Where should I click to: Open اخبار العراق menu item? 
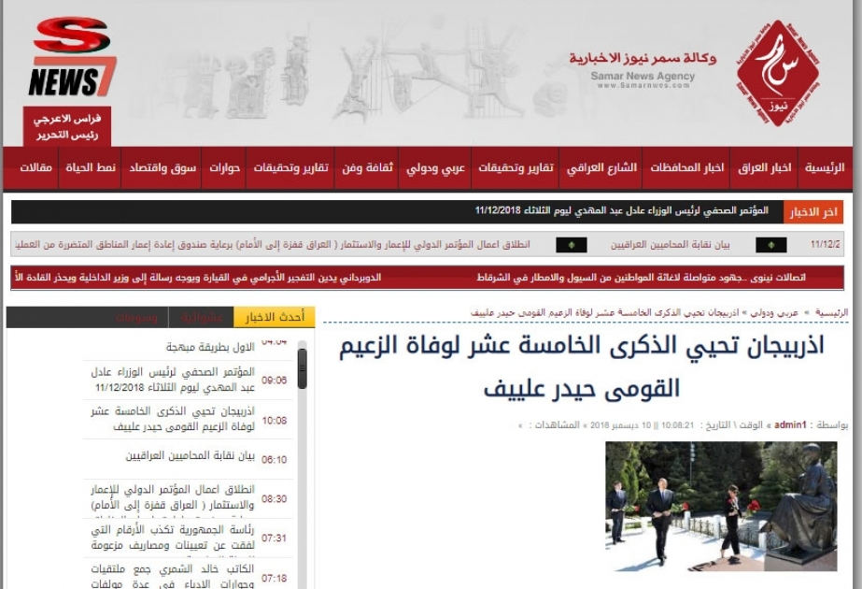tap(764, 167)
